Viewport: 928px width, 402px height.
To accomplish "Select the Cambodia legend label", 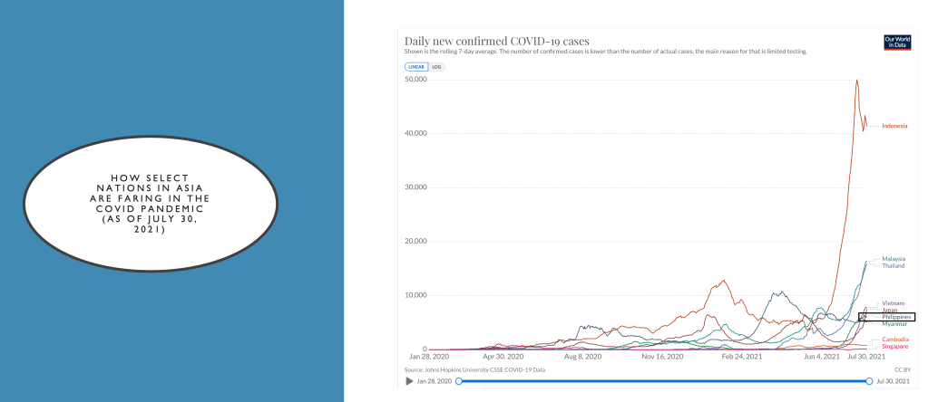I will (894, 340).
